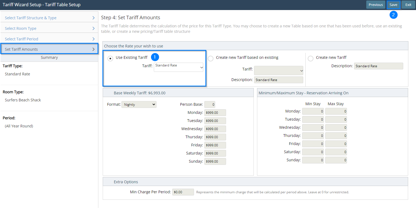Image resolution: width=416 pixels, height=209 pixels.
Task: Click the Friday Min Stay field
Action: coord(313,144)
